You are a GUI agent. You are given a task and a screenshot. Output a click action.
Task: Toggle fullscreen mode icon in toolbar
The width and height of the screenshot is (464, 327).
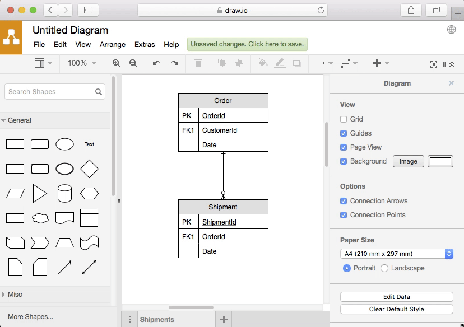(433, 64)
